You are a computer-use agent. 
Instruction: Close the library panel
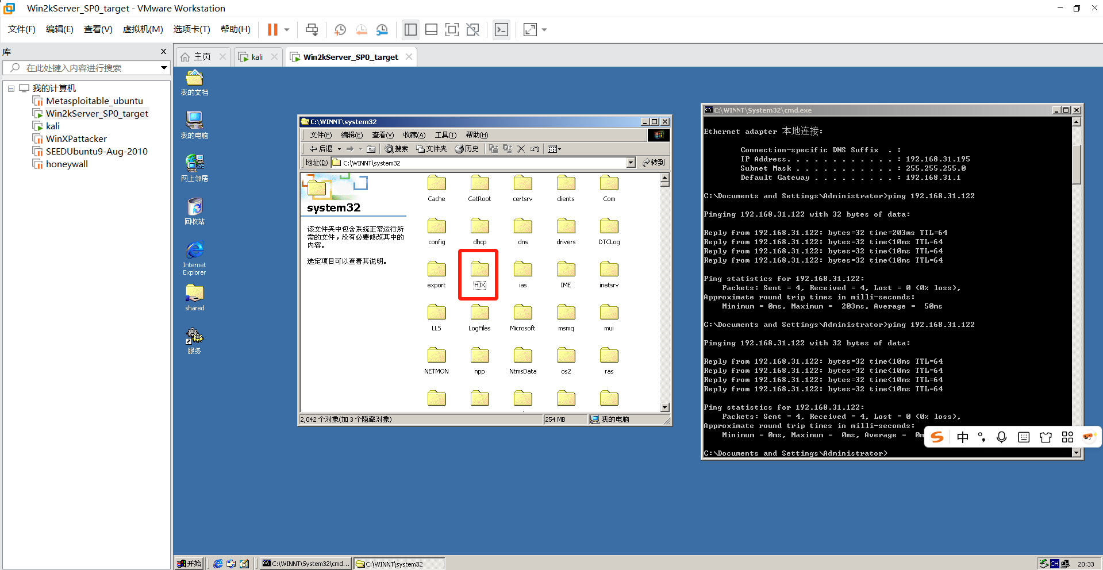click(x=163, y=52)
